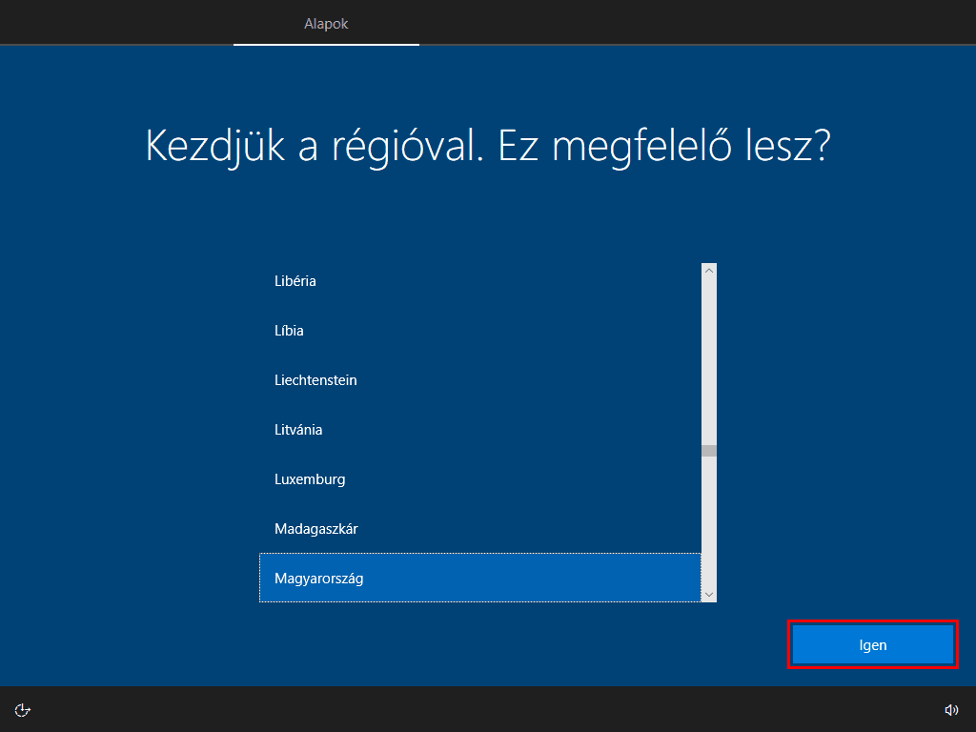The image size is (976, 732).
Task: Click the list's scroll down arrow
Action: tap(708, 594)
